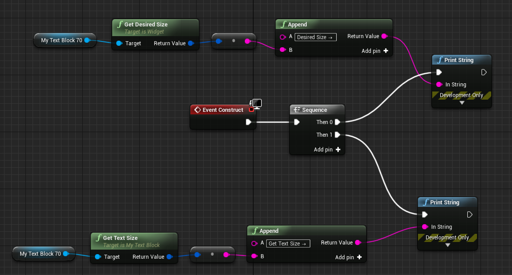Image resolution: width=512 pixels, height=275 pixels.
Task: Select the top Append node title
Action: tap(297, 24)
